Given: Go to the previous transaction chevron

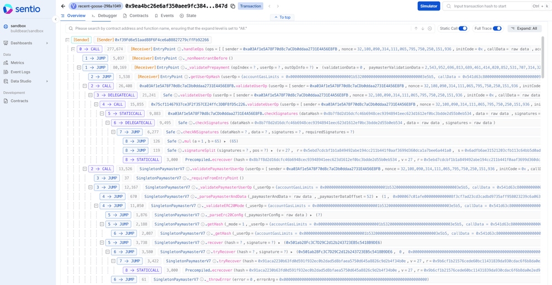Looking at the screenshot, I should tap(269, 6).
